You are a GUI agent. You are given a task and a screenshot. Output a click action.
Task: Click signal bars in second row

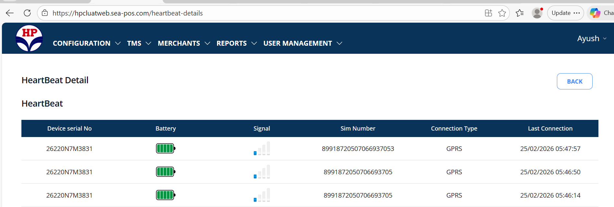click(262, 172)
